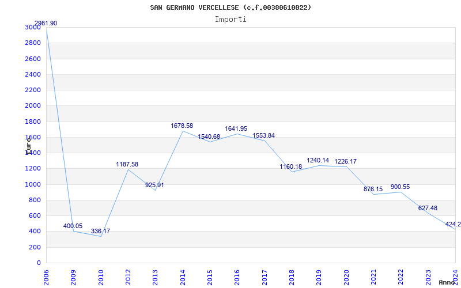Click the 2000 y-axis tick label
The width and height of the screenshot is (461, 288).
pos(33,106)
